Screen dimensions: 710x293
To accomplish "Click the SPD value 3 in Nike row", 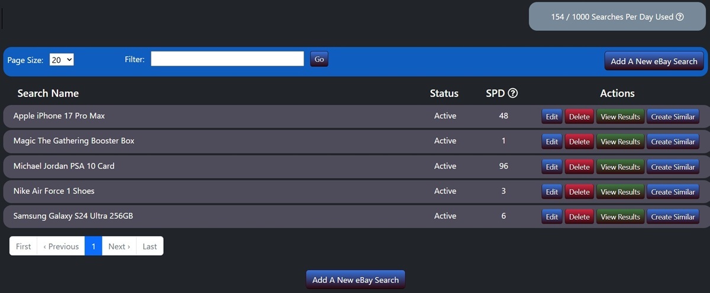I will 504,191.
